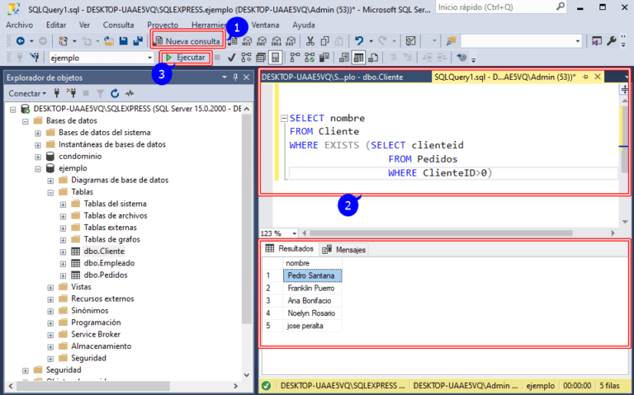Viewport: 634px width, 395px height.
Task: Switch to the Mensajes tab
Action: pos(345,249)
